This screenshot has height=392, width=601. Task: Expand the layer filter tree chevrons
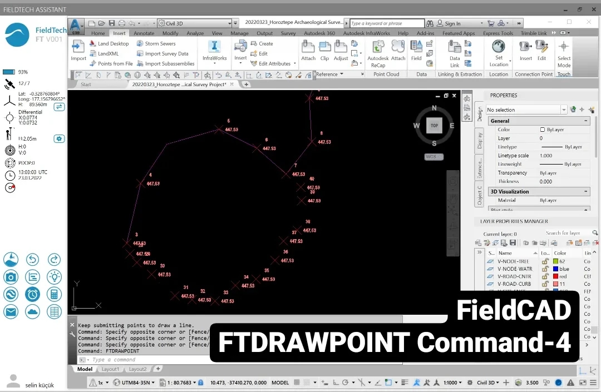(480, 252)
